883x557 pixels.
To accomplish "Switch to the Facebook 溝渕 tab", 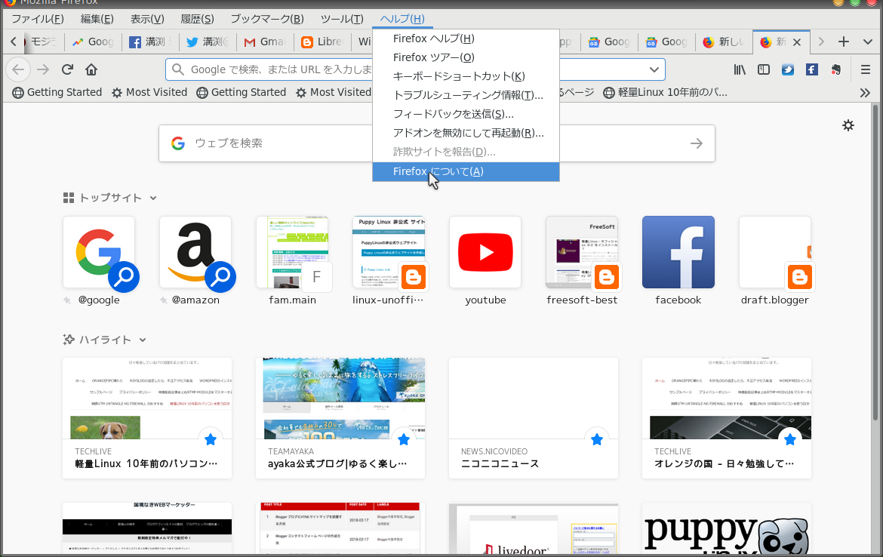I will (x=149, y=42).
